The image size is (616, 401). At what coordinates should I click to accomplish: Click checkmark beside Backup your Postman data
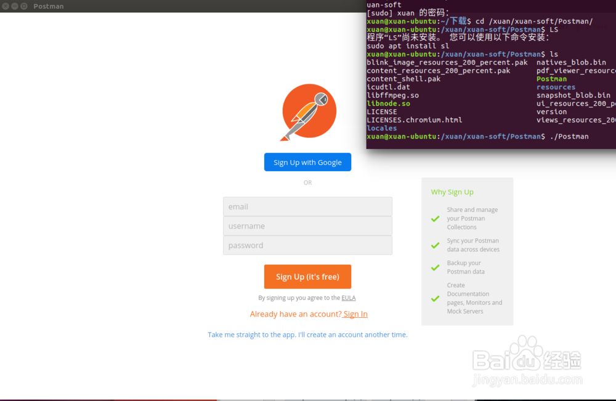click(436, 267)
